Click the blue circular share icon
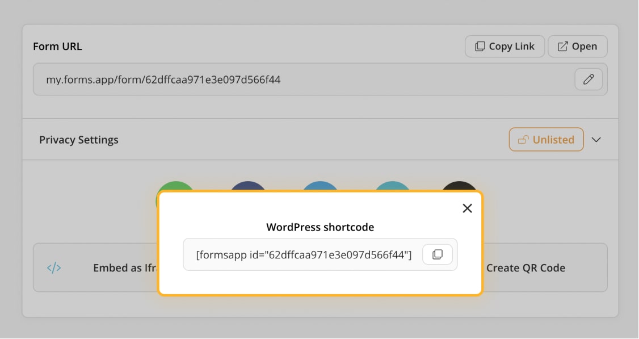The height and width of the screenshot is (339, 639). coord(320,186)
